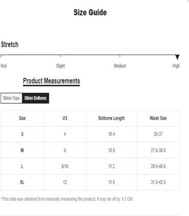Switch to the Bikini Tops tab
The height and width of the screenshot is (216, 189).
[x=11, y=98]
